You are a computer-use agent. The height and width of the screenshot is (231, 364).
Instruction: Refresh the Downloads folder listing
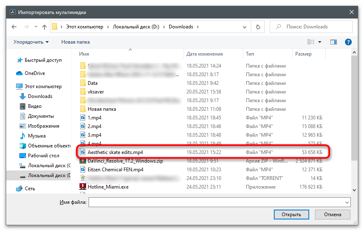point(258,27)
